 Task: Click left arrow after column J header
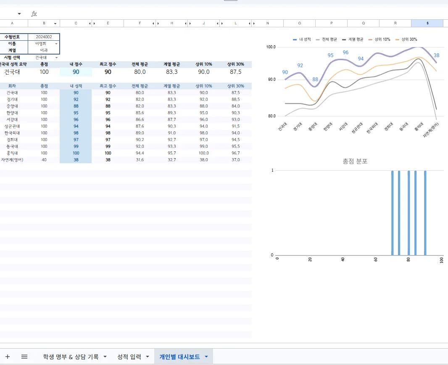pyautogui.click(x=217, y=23)
